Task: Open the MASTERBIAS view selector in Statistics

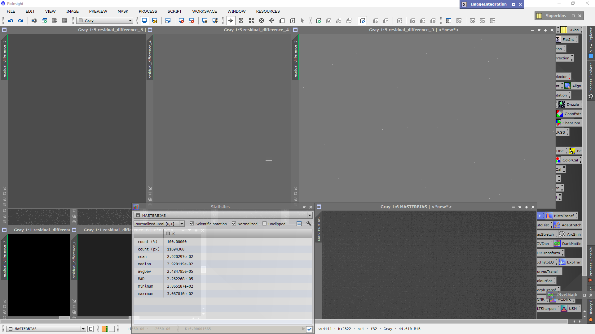Action: point(223,215)
